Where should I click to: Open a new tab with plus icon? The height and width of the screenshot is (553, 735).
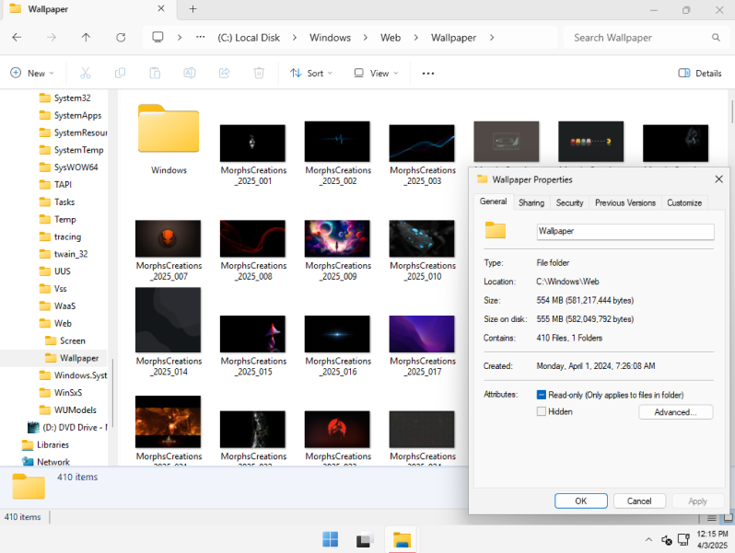(x=192, y=9)
